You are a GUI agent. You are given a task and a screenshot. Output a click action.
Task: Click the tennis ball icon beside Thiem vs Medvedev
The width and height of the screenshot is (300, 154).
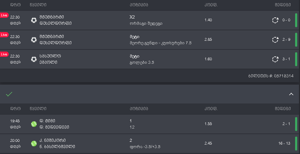click(x=34, y=124)
